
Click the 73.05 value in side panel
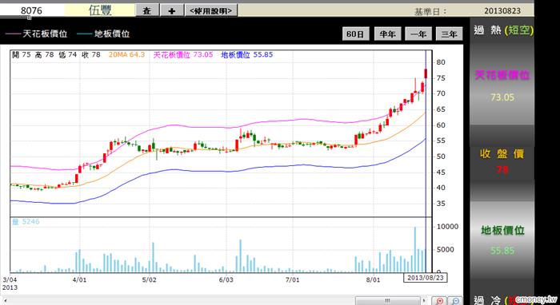[502, 97]
